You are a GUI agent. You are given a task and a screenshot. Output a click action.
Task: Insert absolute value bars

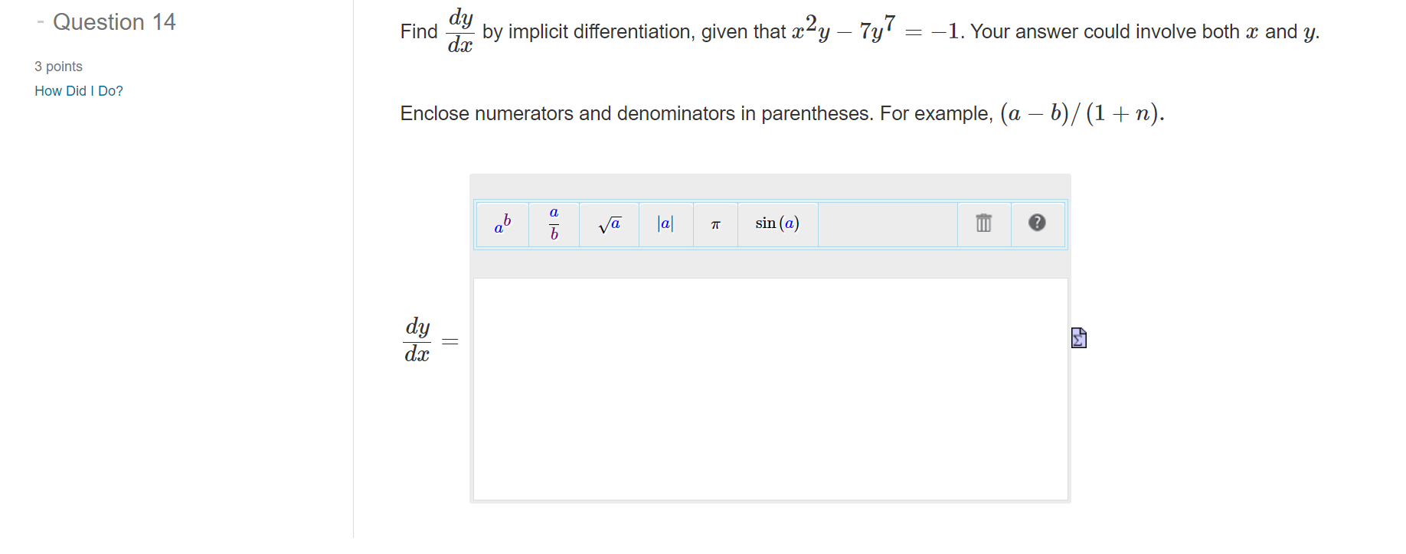tap(665, 223)
